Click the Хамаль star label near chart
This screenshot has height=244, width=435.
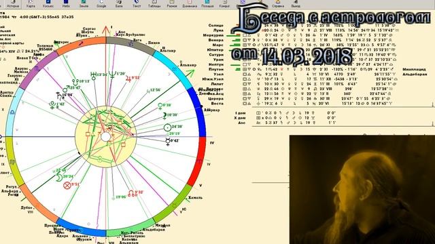click(x=195, y=197)
